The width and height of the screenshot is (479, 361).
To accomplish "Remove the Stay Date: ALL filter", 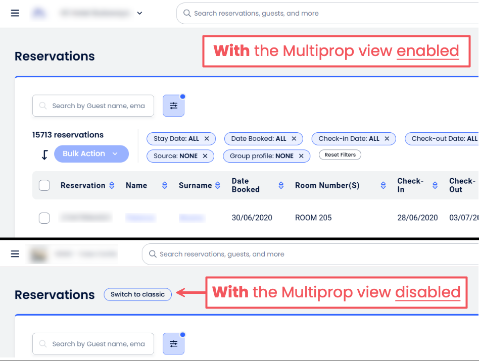I will [x=207, y=139].
